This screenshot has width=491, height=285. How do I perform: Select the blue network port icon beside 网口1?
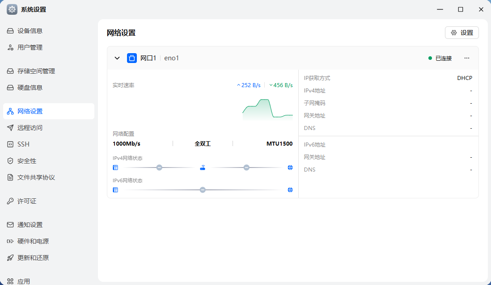(x=131, y=58)
